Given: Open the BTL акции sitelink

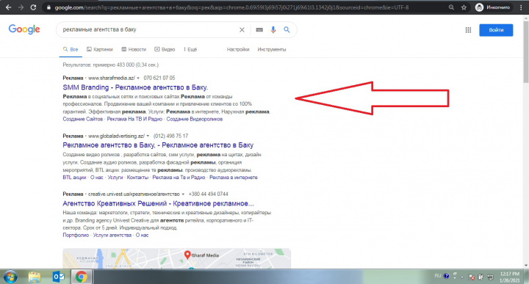Looking at the screenshot, I should click(74, 177).
